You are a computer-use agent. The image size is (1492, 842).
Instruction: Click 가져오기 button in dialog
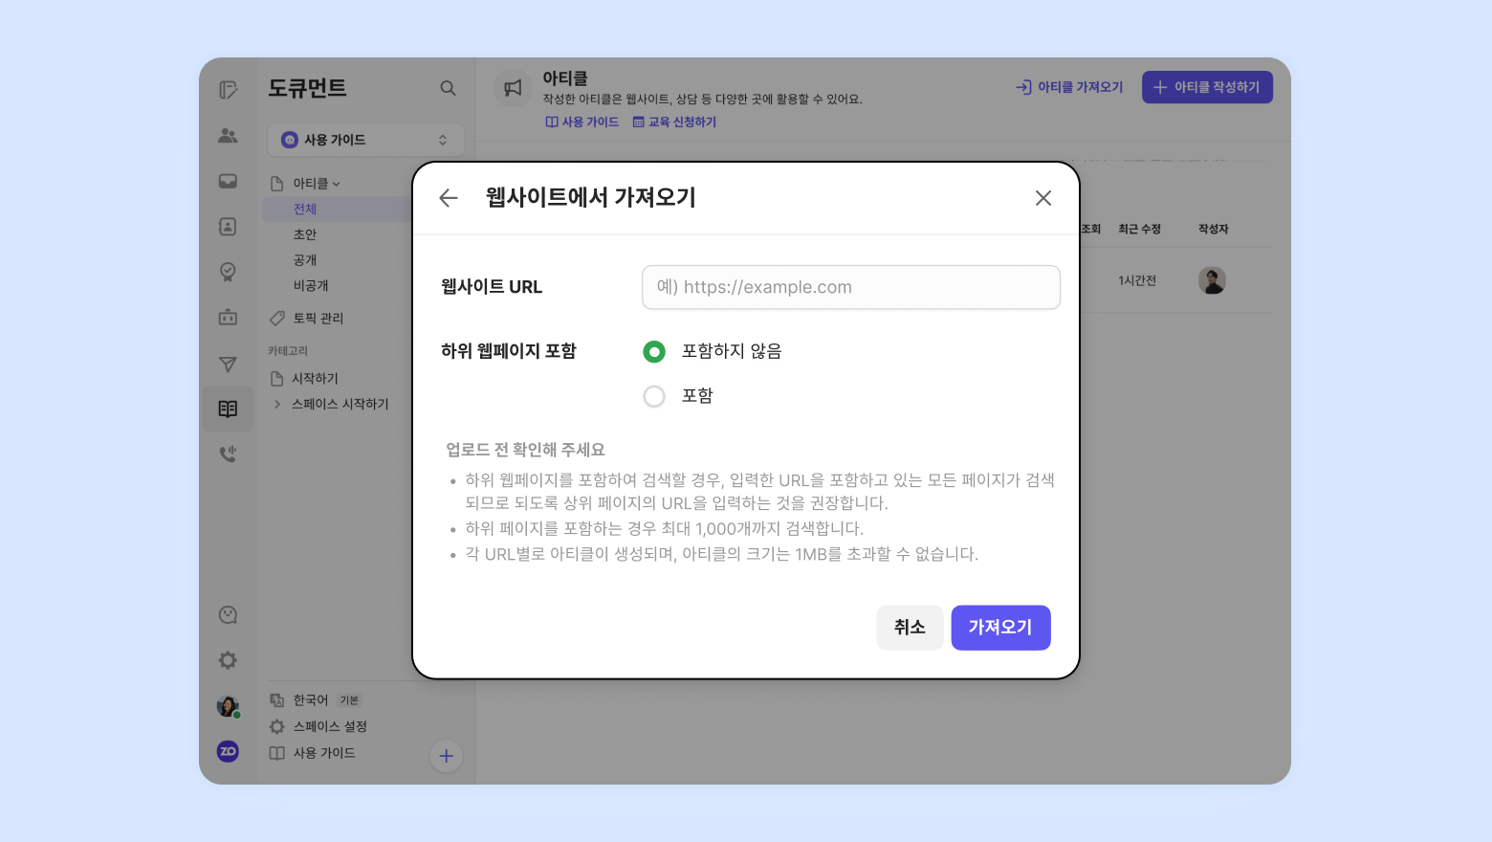coord(1000,628)
